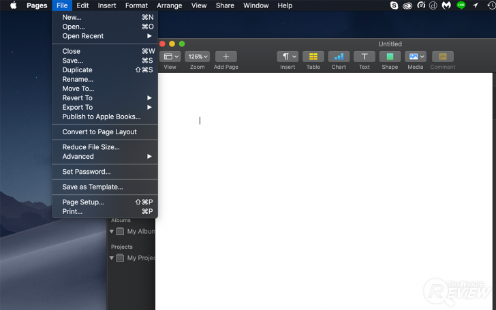
Task: Expand the Export To submenu
Action: click(105, 107)
